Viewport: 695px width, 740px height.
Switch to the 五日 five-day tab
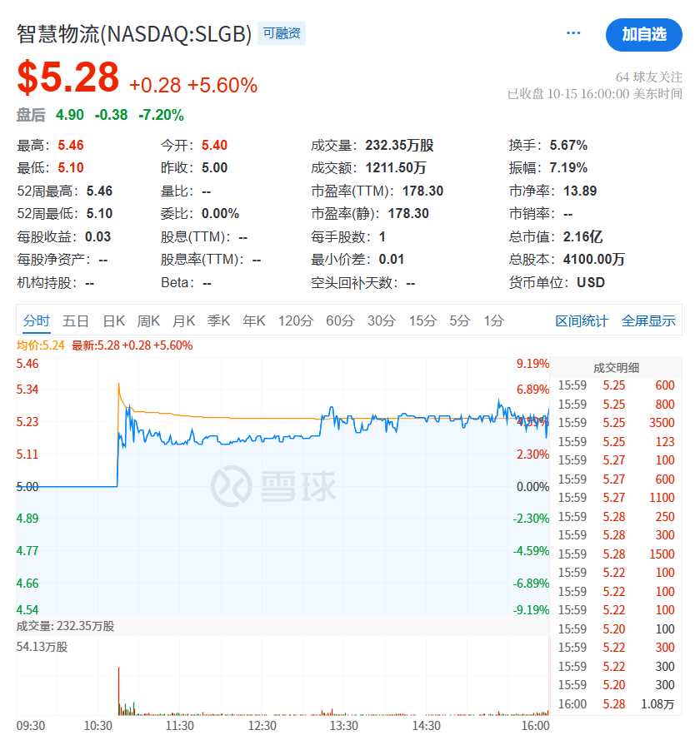tap(76, 320)
